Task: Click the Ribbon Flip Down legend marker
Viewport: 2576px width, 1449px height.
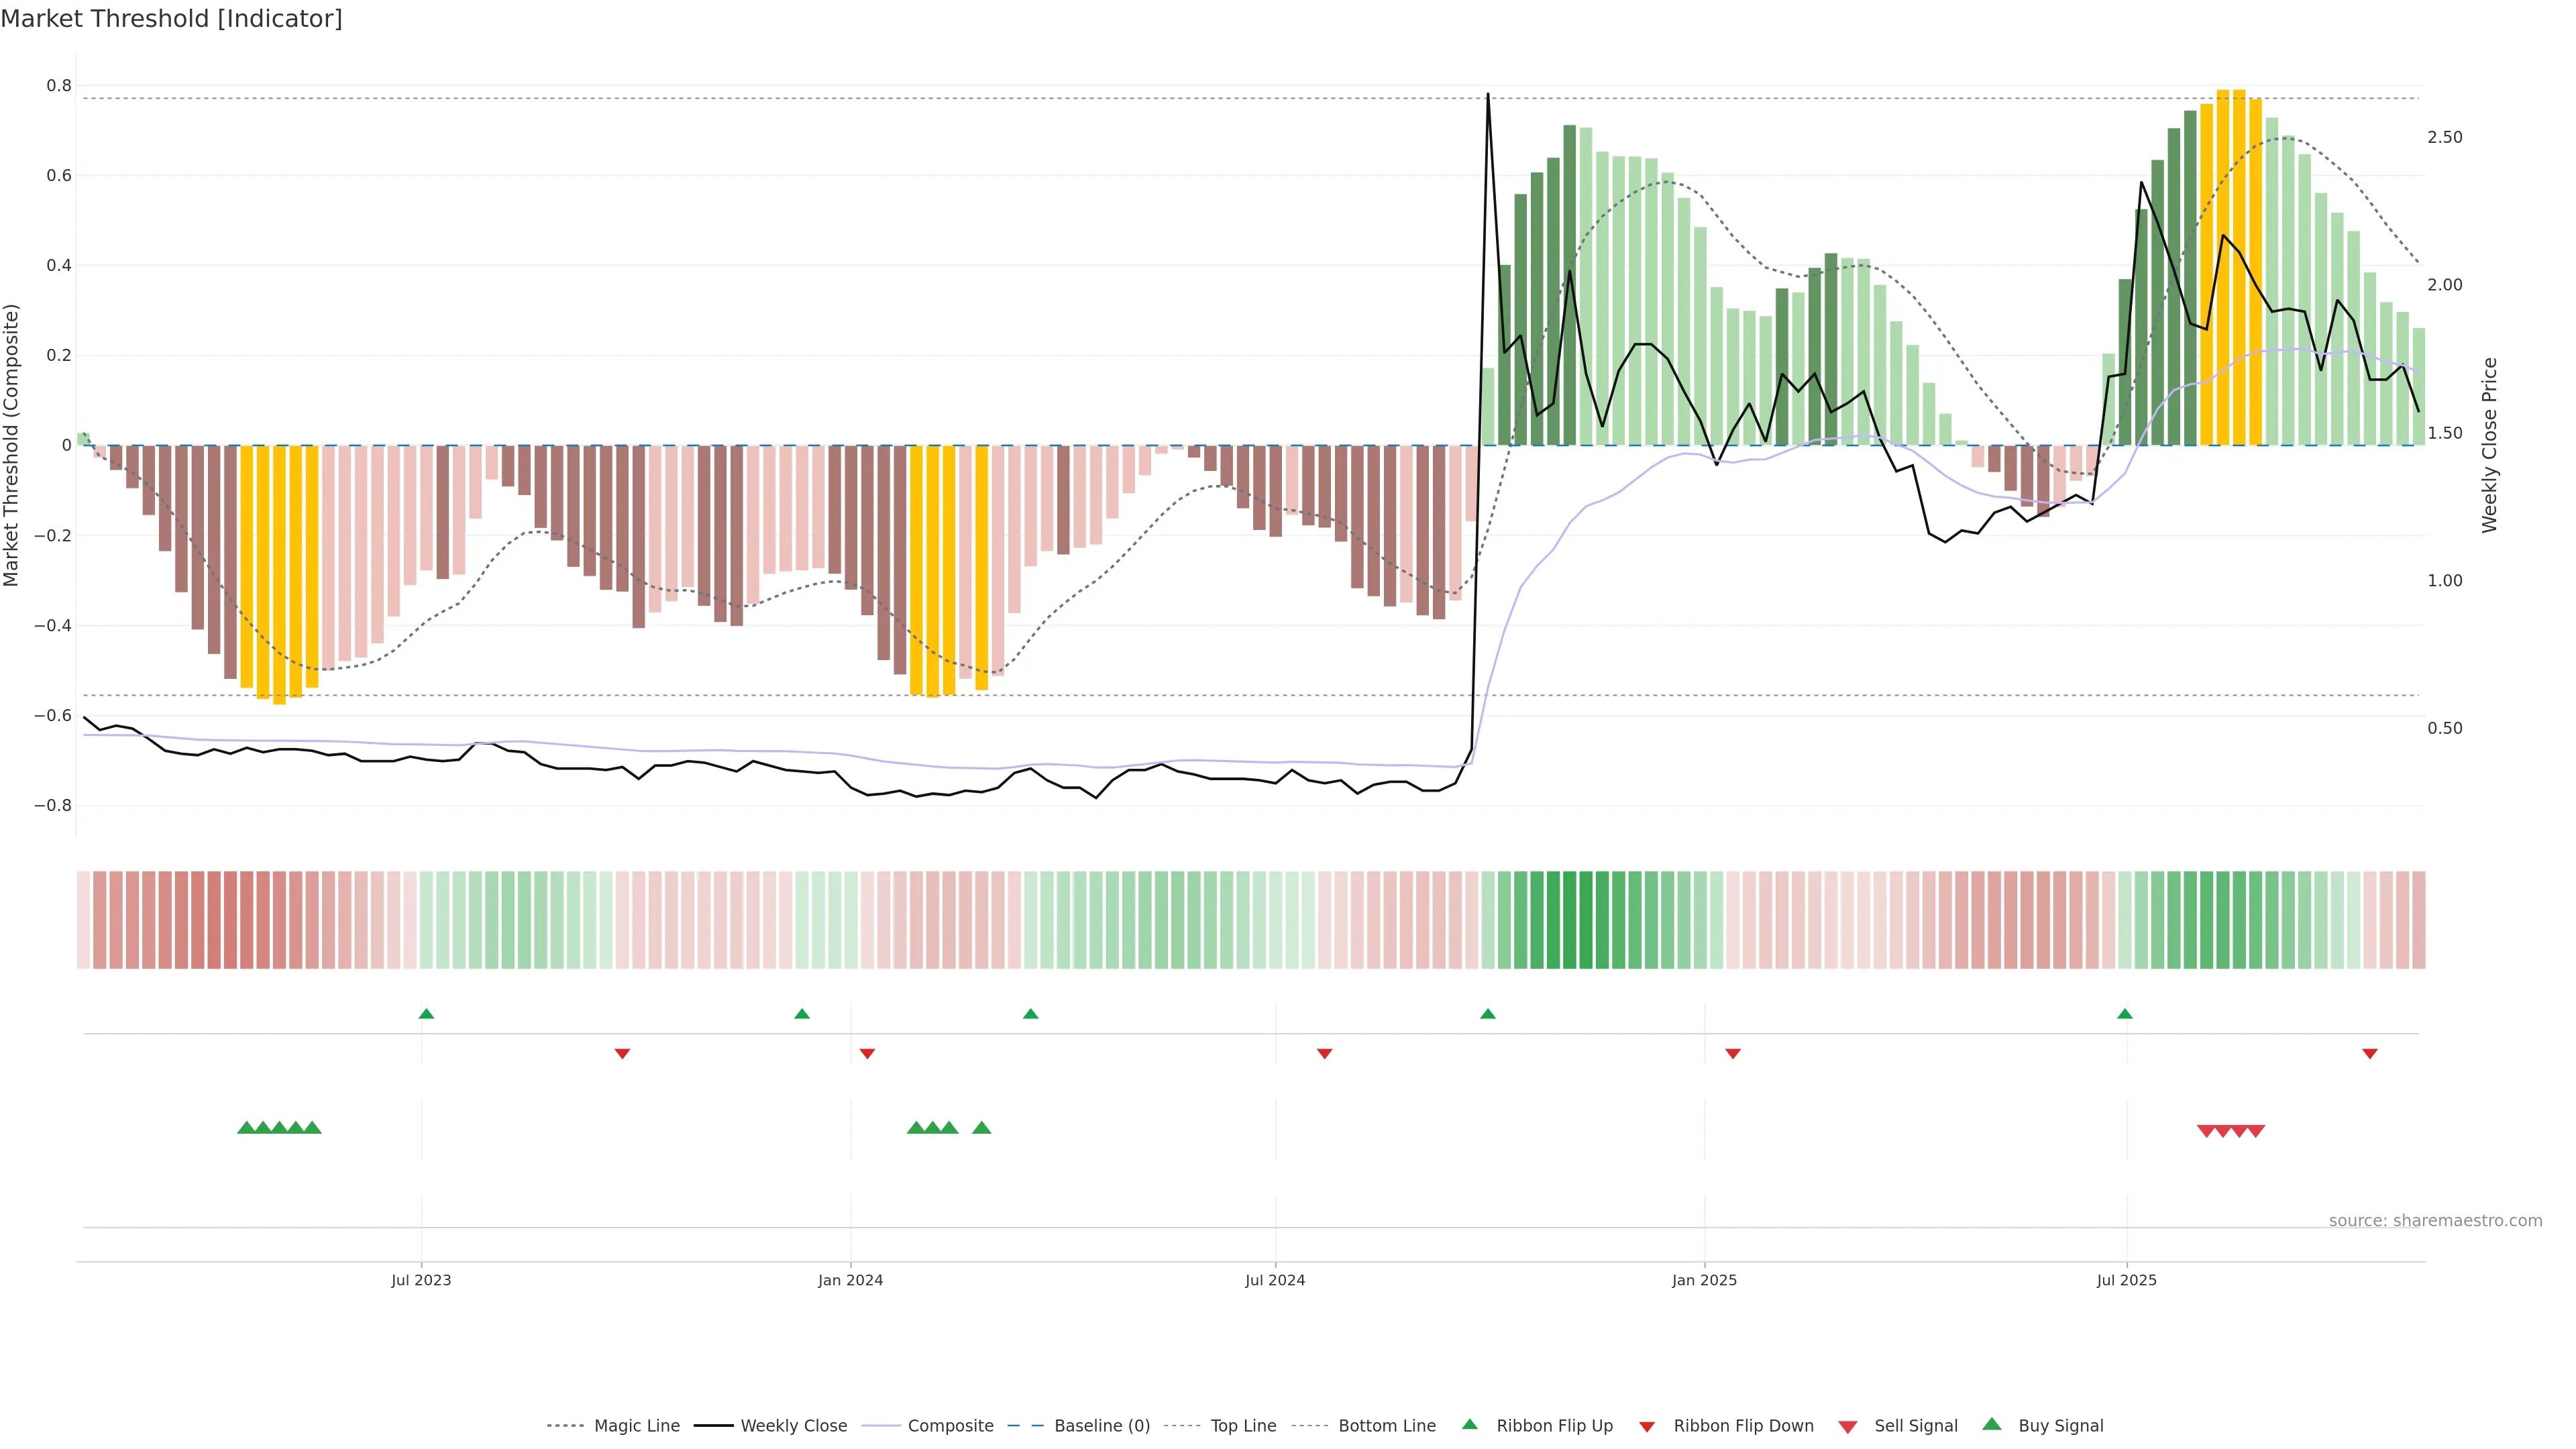Action: click(1647, 1427)
